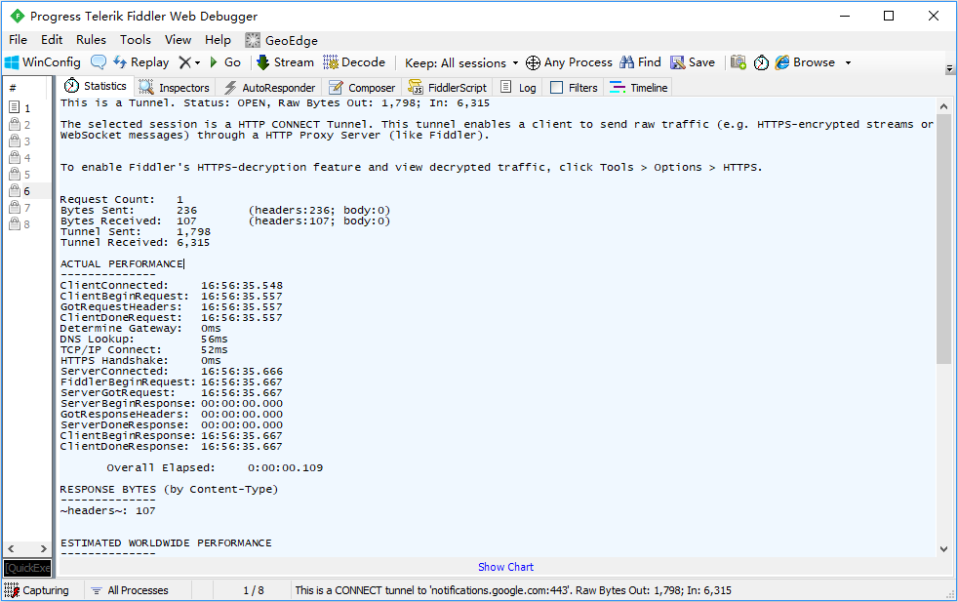Click the ACTUAL PERFORMANCE heading text
Viewport: 958px width, 602px height.
pos(122,264)
